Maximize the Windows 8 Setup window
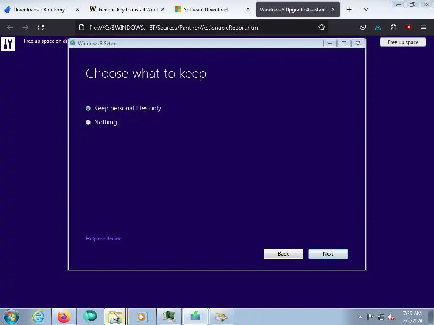 pos(344,44)
